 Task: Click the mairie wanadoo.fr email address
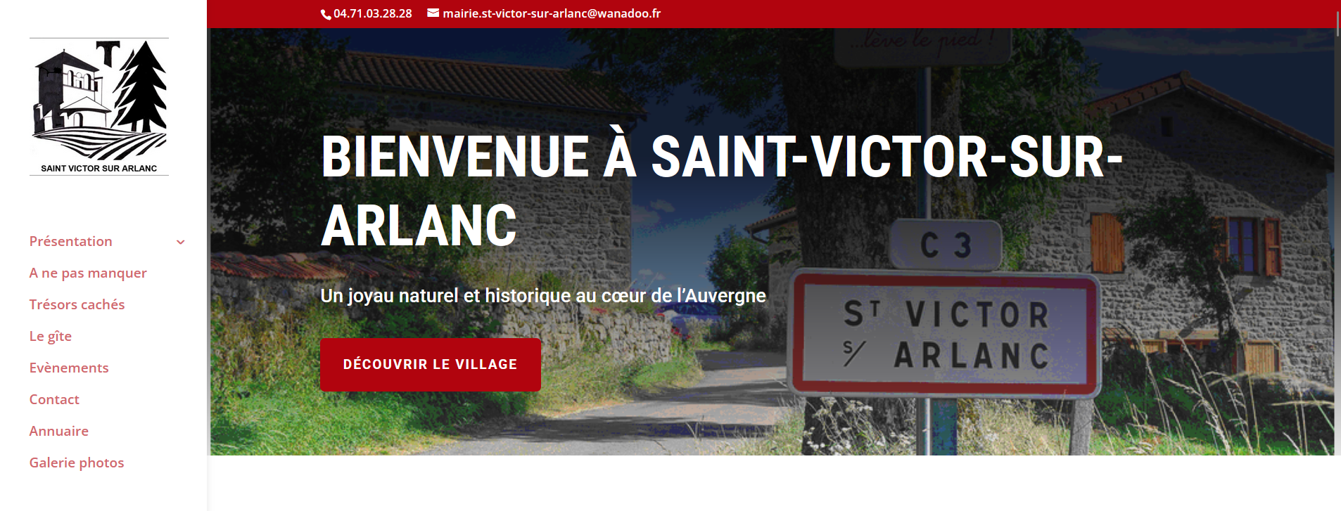click(x=552, y=13)
